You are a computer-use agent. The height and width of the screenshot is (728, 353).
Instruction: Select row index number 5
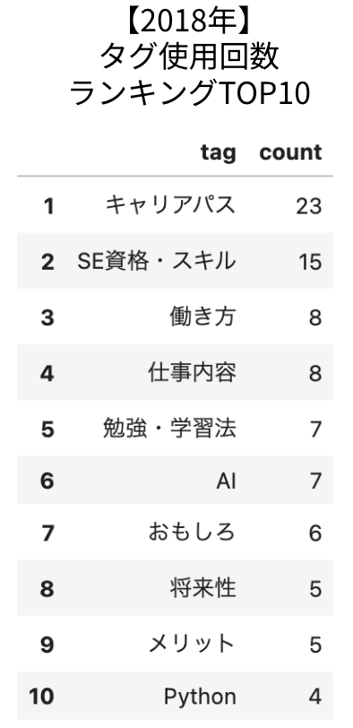coord(47,429)
